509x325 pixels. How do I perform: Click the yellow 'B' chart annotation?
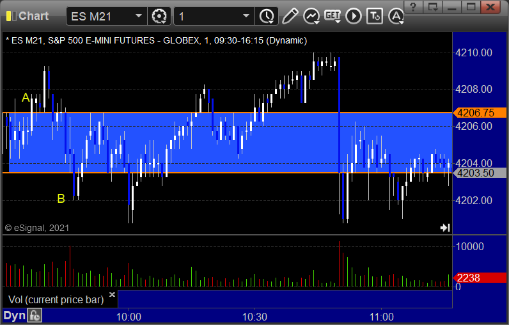coord(61,198)
